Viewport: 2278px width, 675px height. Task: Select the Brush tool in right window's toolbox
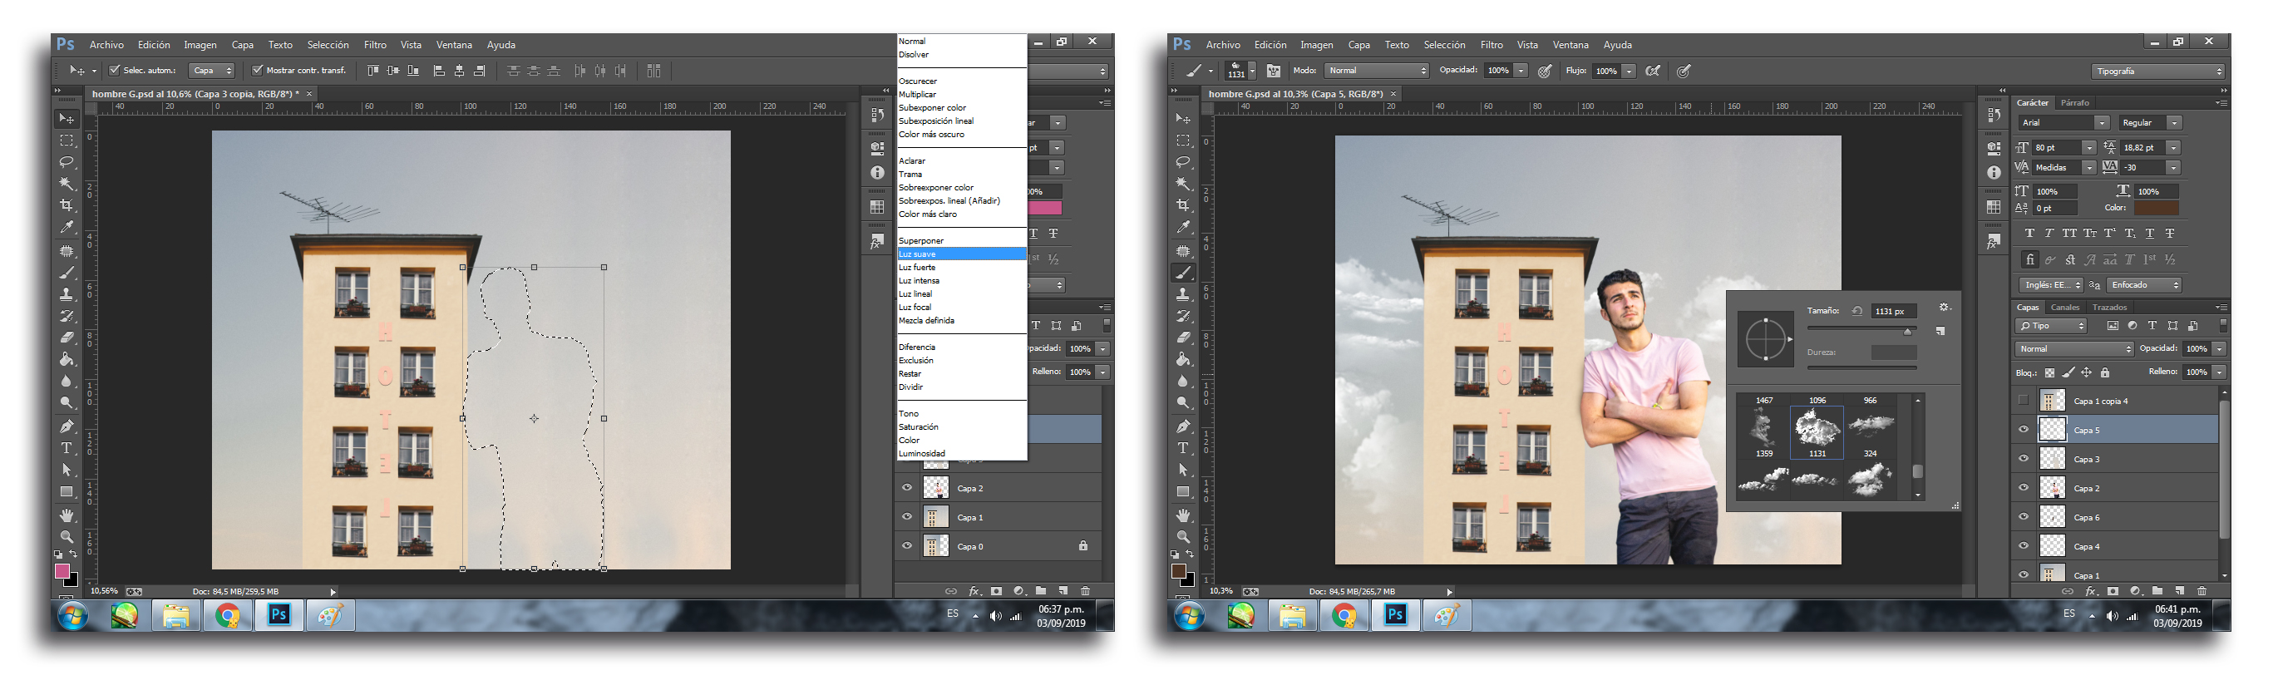click(x=1183, y=273)
